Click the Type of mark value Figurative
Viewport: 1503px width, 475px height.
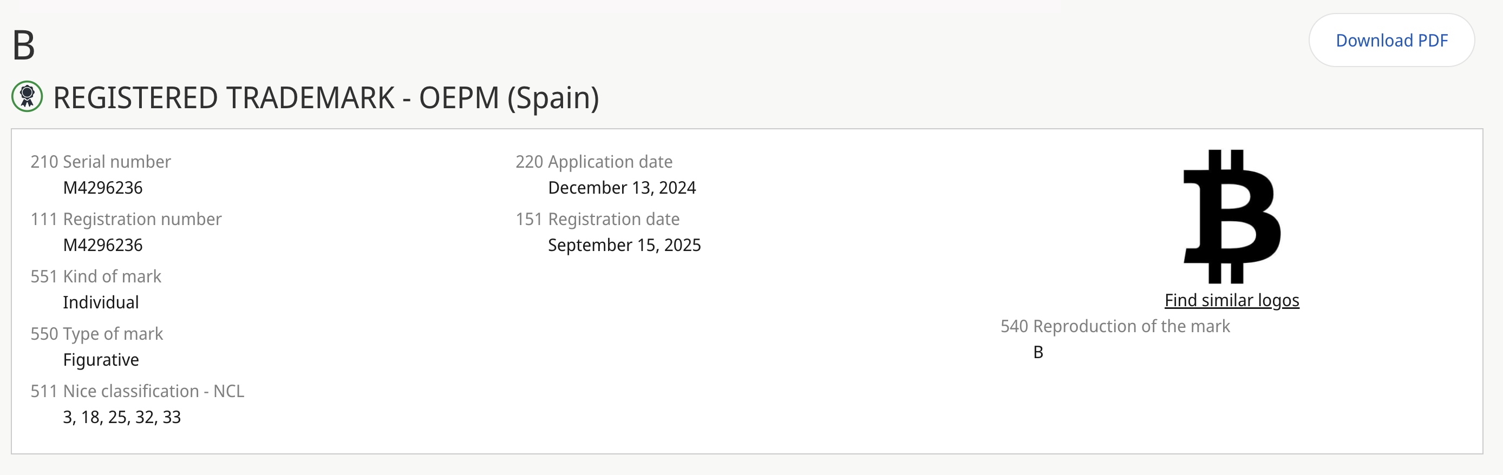101,360
